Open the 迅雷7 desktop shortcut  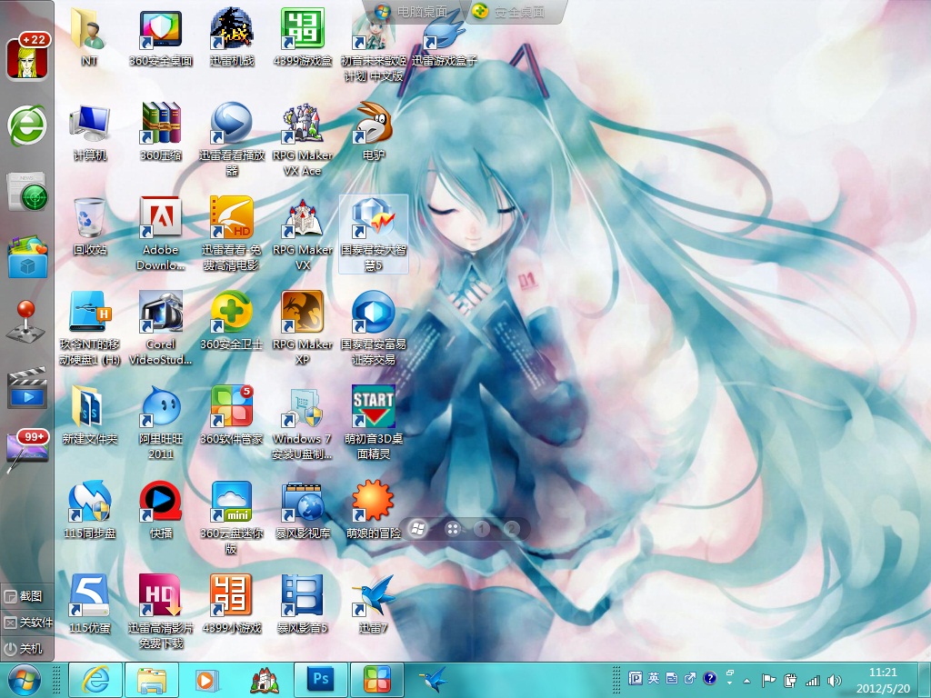tap(374, 603)
